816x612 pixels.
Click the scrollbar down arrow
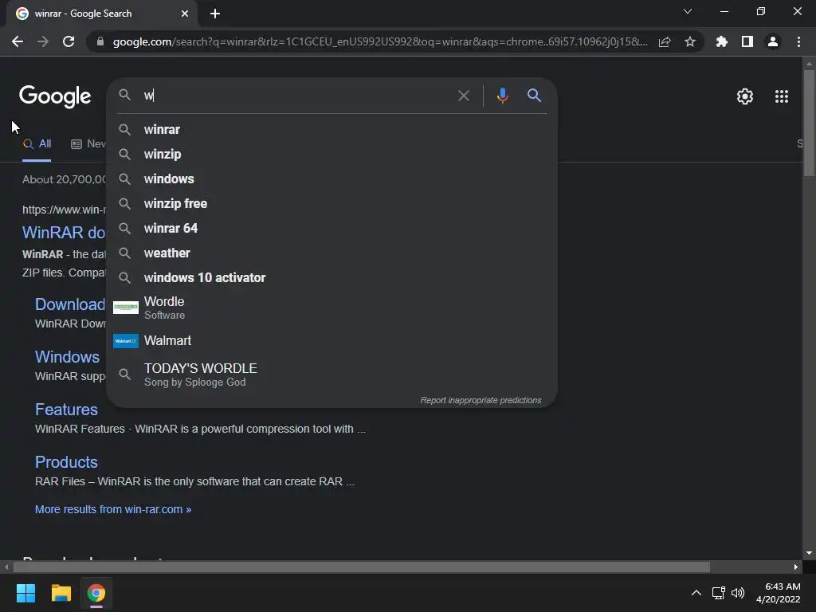[x=810, y=553]
